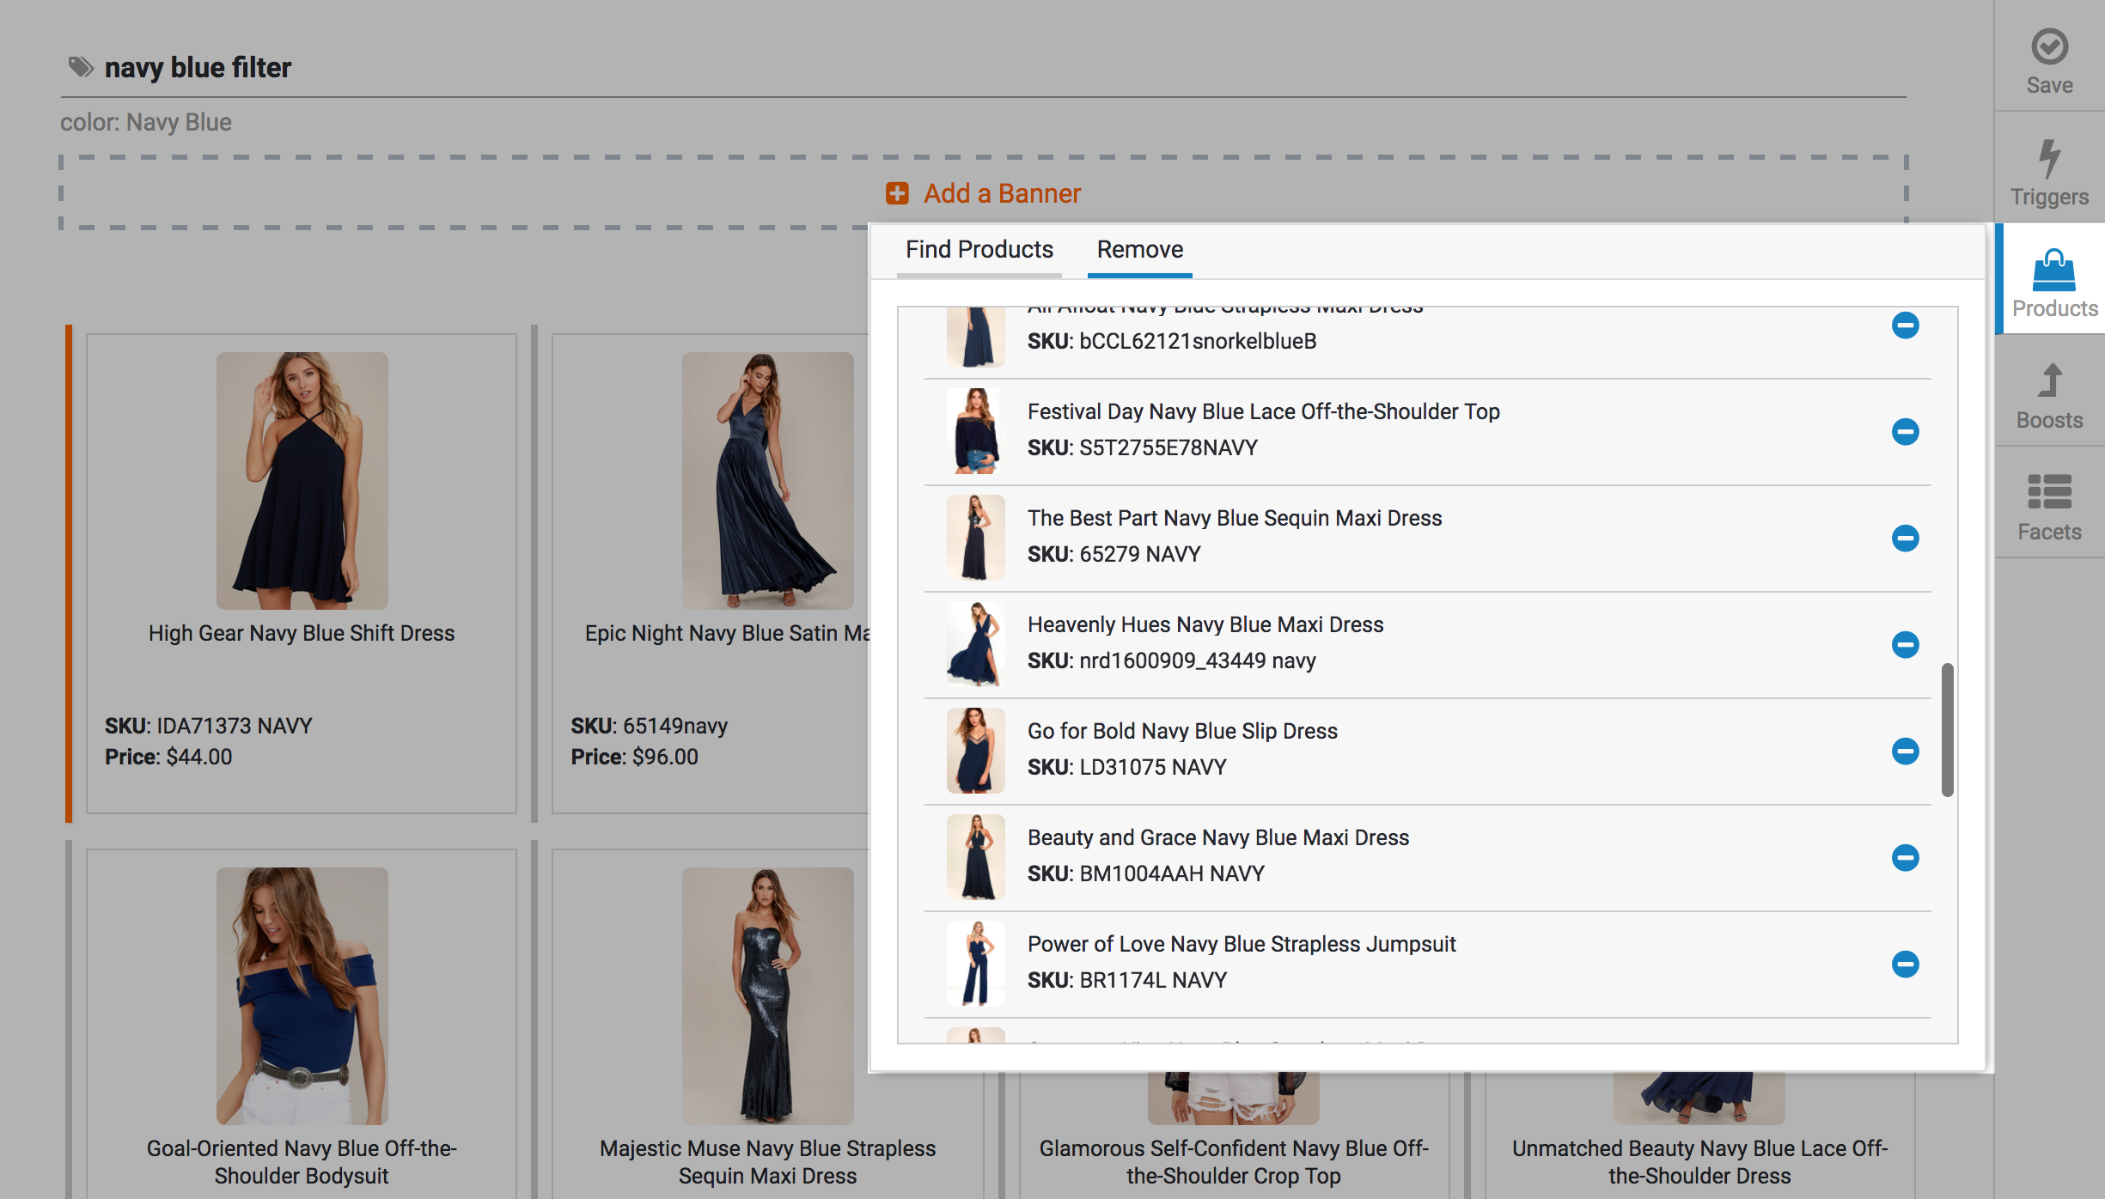Click the Price $44.00 text
This screenshot has height=1199, width=2105.
pyautogui.click(x=168, y=757)
